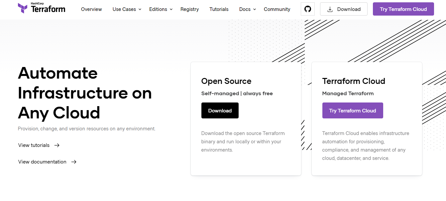Screen dimensions: 446x201
Task: Click the HashiCorp Terraform logo
Action: [42, 8]
